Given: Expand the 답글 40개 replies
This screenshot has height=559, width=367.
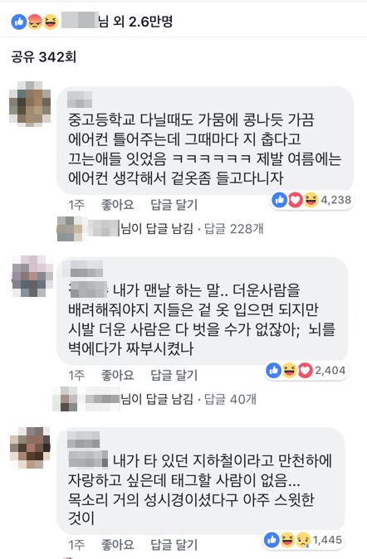Looking at the screenshot, I should pos(230,399).
